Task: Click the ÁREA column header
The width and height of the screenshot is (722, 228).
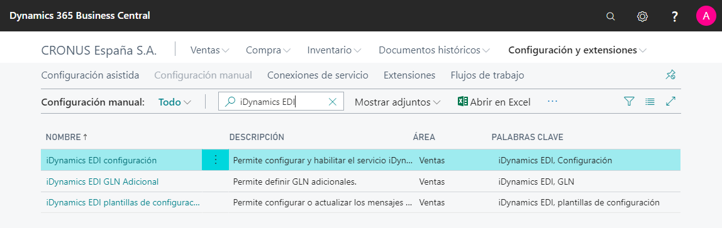Action: [424, 137]
